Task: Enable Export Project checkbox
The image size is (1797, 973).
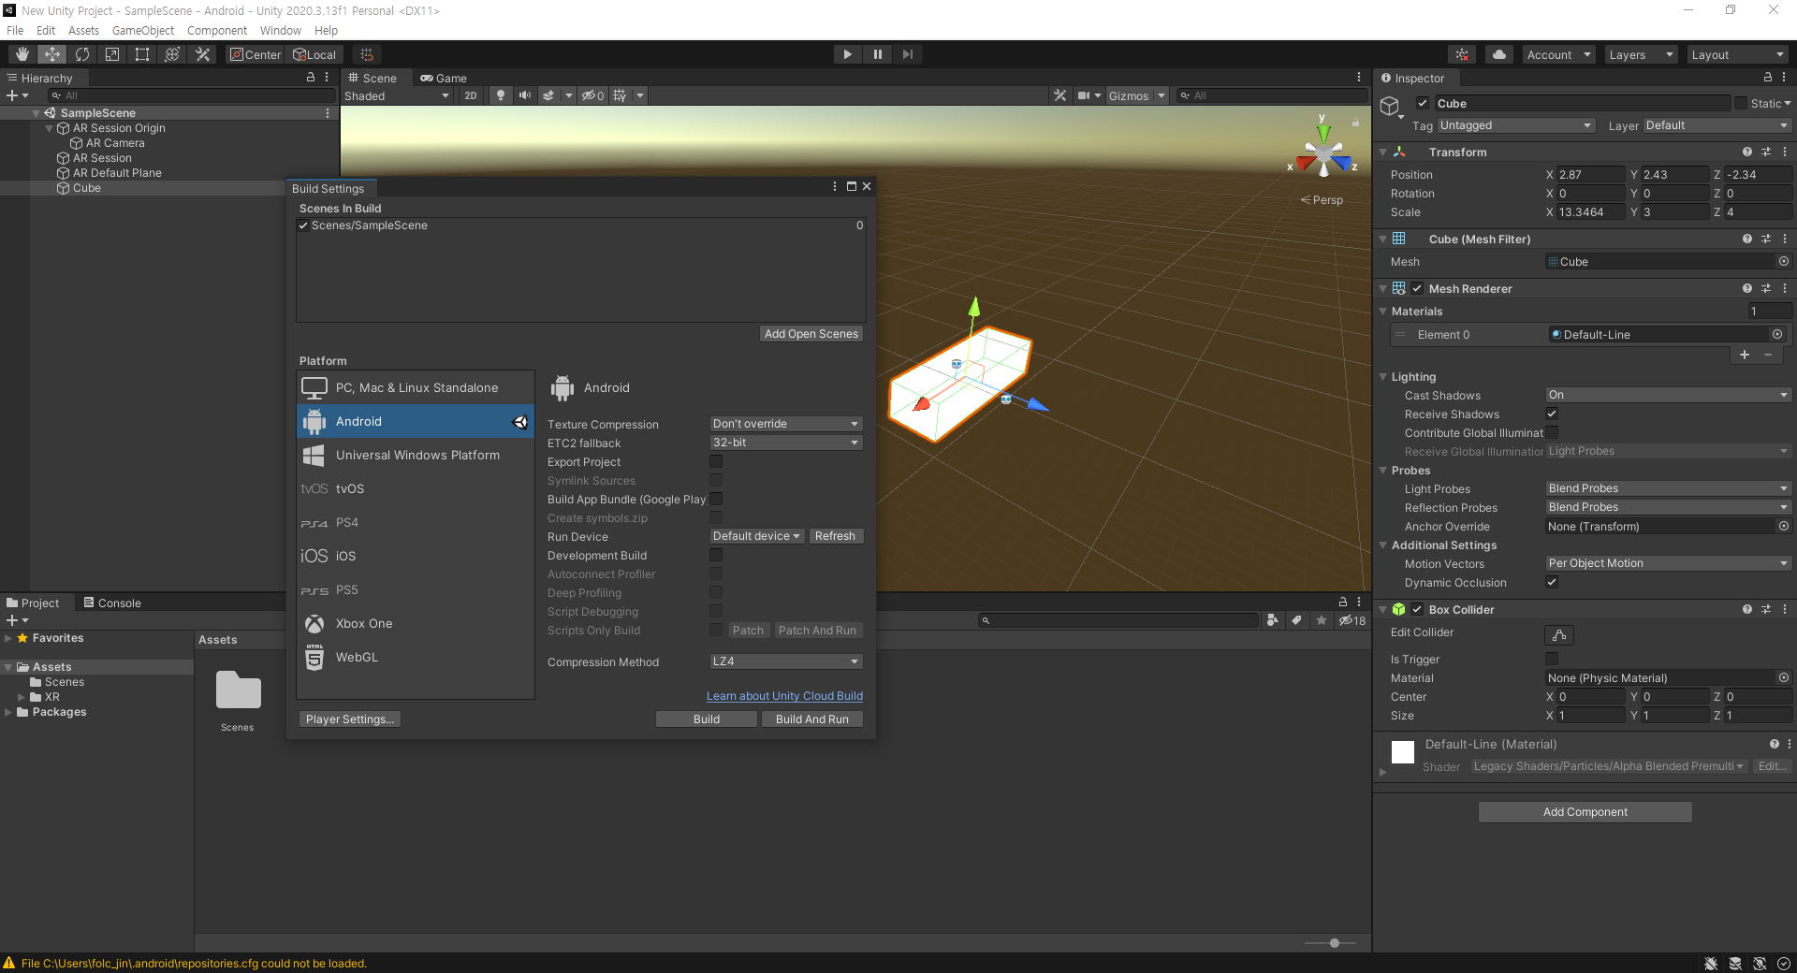Action: (716, 461)
